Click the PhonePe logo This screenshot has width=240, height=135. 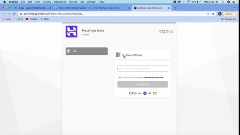145,93
